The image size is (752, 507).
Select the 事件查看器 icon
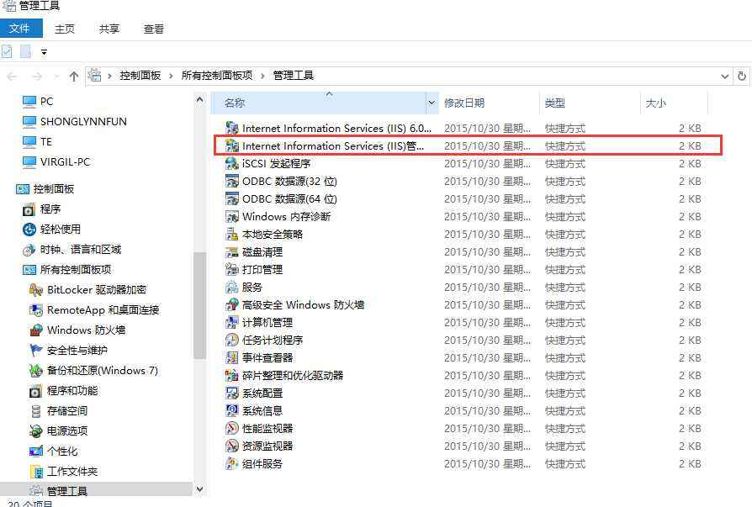point(232,358)
